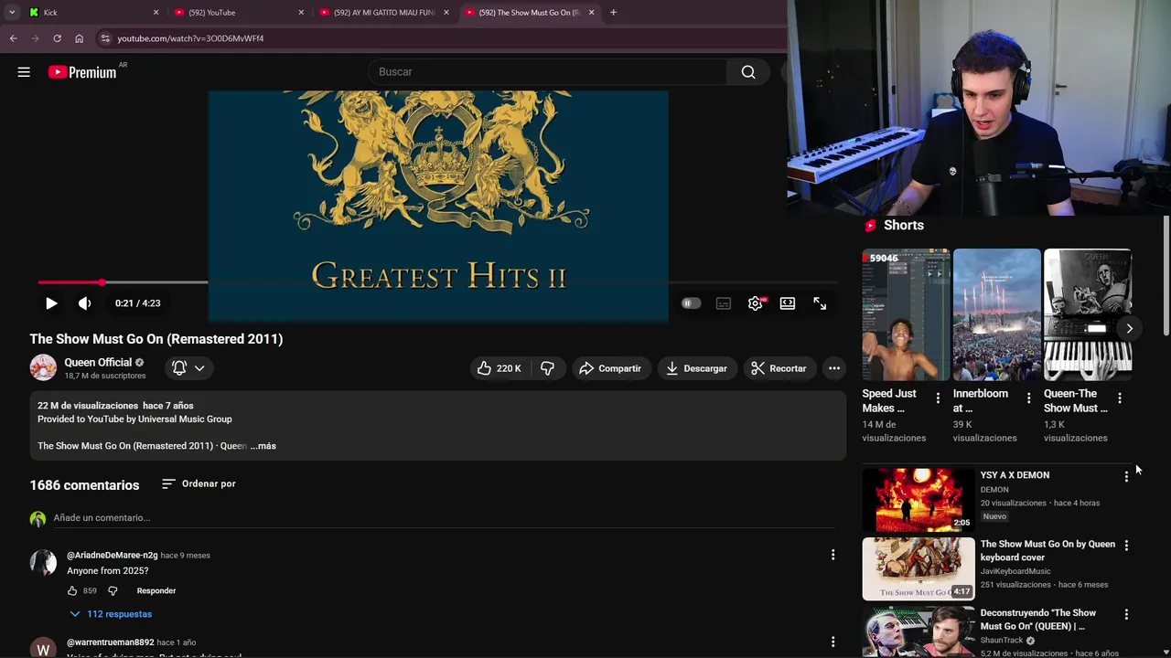1171x658 pixels.
Task: Open options for Innerbloom short
Action: (1028, 398)
